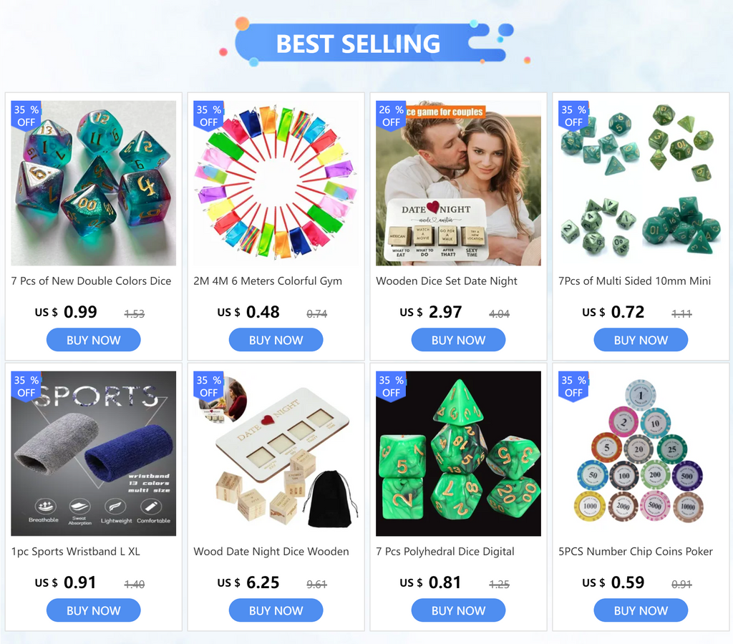Click Buy Now for Colorful Gym ribbons
Image resolution: width=733 pixels, height=644 pixels.
[x=276, y=340]
